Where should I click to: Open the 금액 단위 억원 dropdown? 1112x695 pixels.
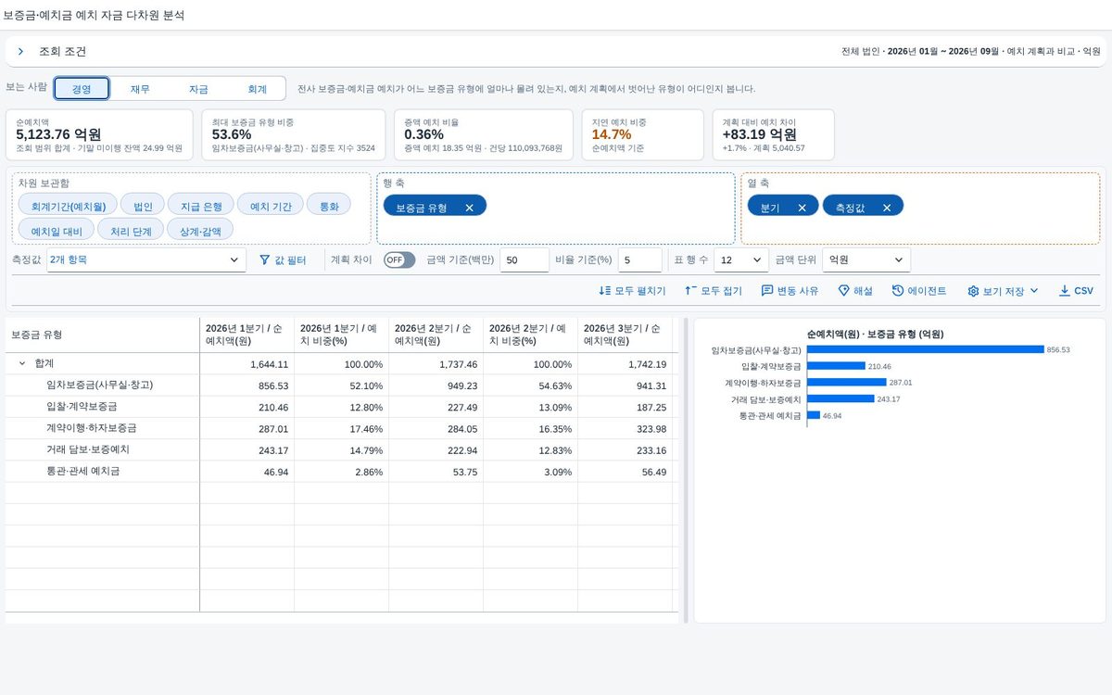(x=866, y=260)
